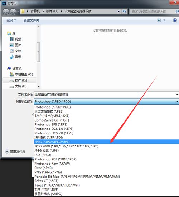Click the change view icon
Viewport: 179px width, 197px height.
(x=159, y=20)
